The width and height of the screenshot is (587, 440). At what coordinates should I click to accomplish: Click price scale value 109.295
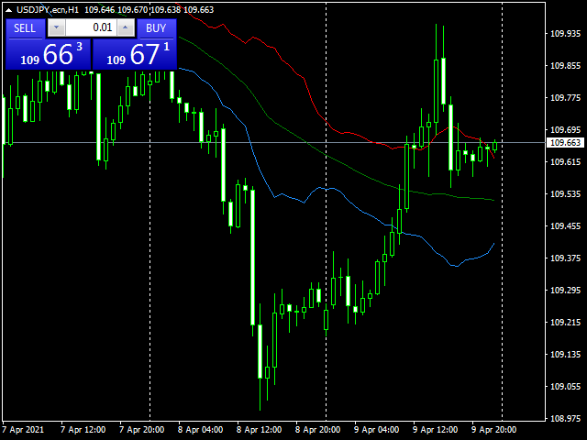(565, 290)
